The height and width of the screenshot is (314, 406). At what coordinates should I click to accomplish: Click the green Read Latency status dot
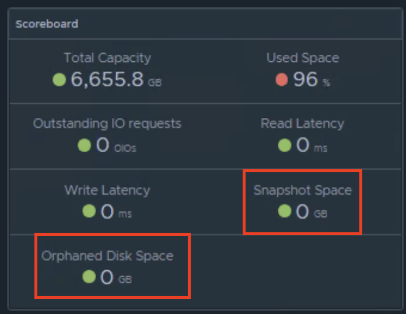(x=285, y=145)
